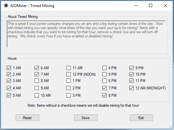
Task: Save the timed mining schedule
Action: [86, 118]
